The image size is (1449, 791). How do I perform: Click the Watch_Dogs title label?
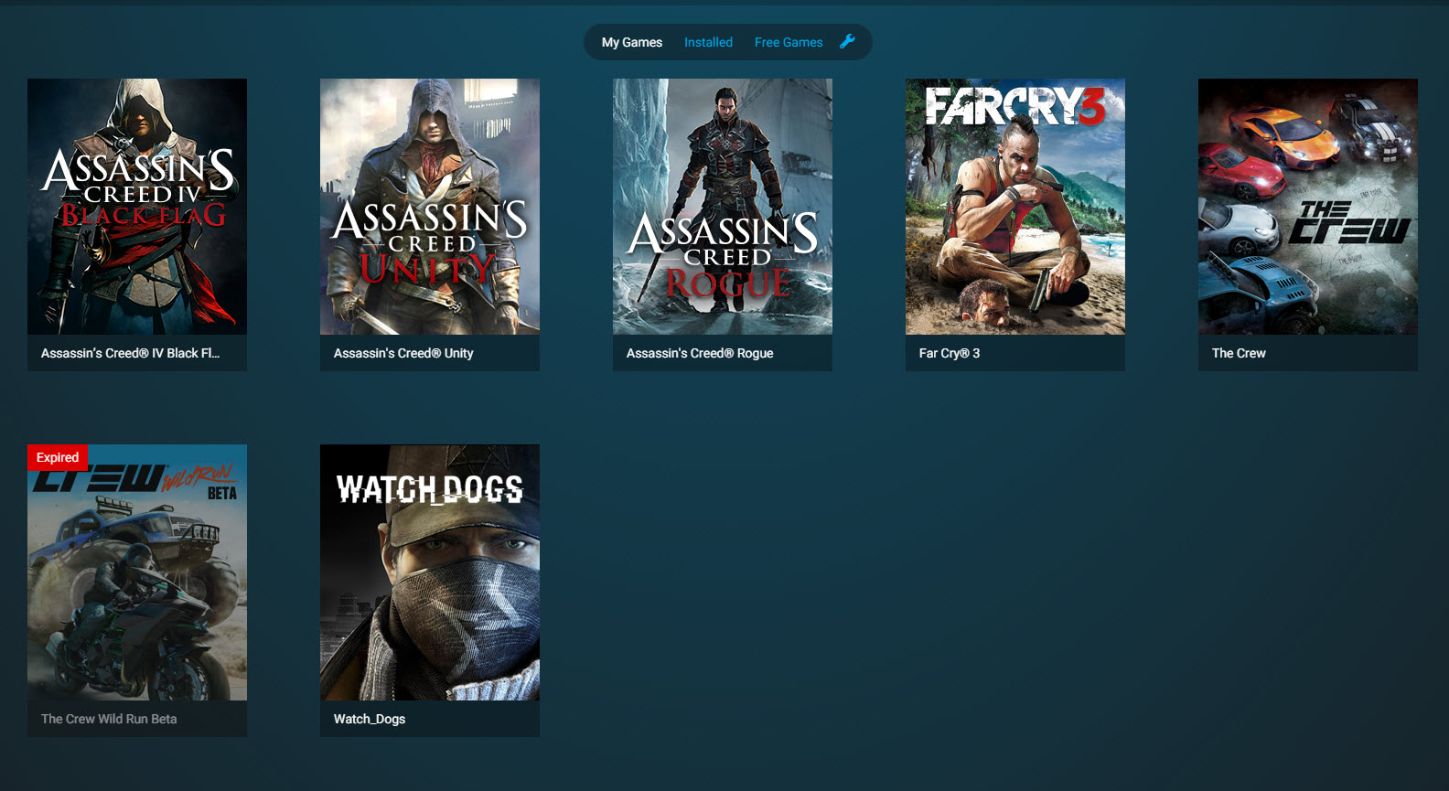click(x=370, y=719)
